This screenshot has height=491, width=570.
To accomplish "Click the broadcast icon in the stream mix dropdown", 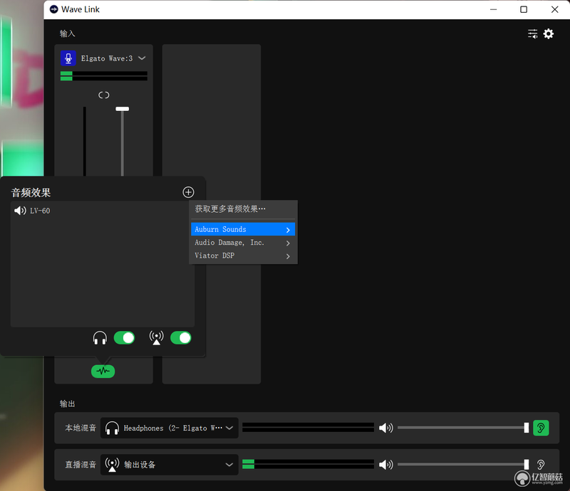I will (112, 465).
